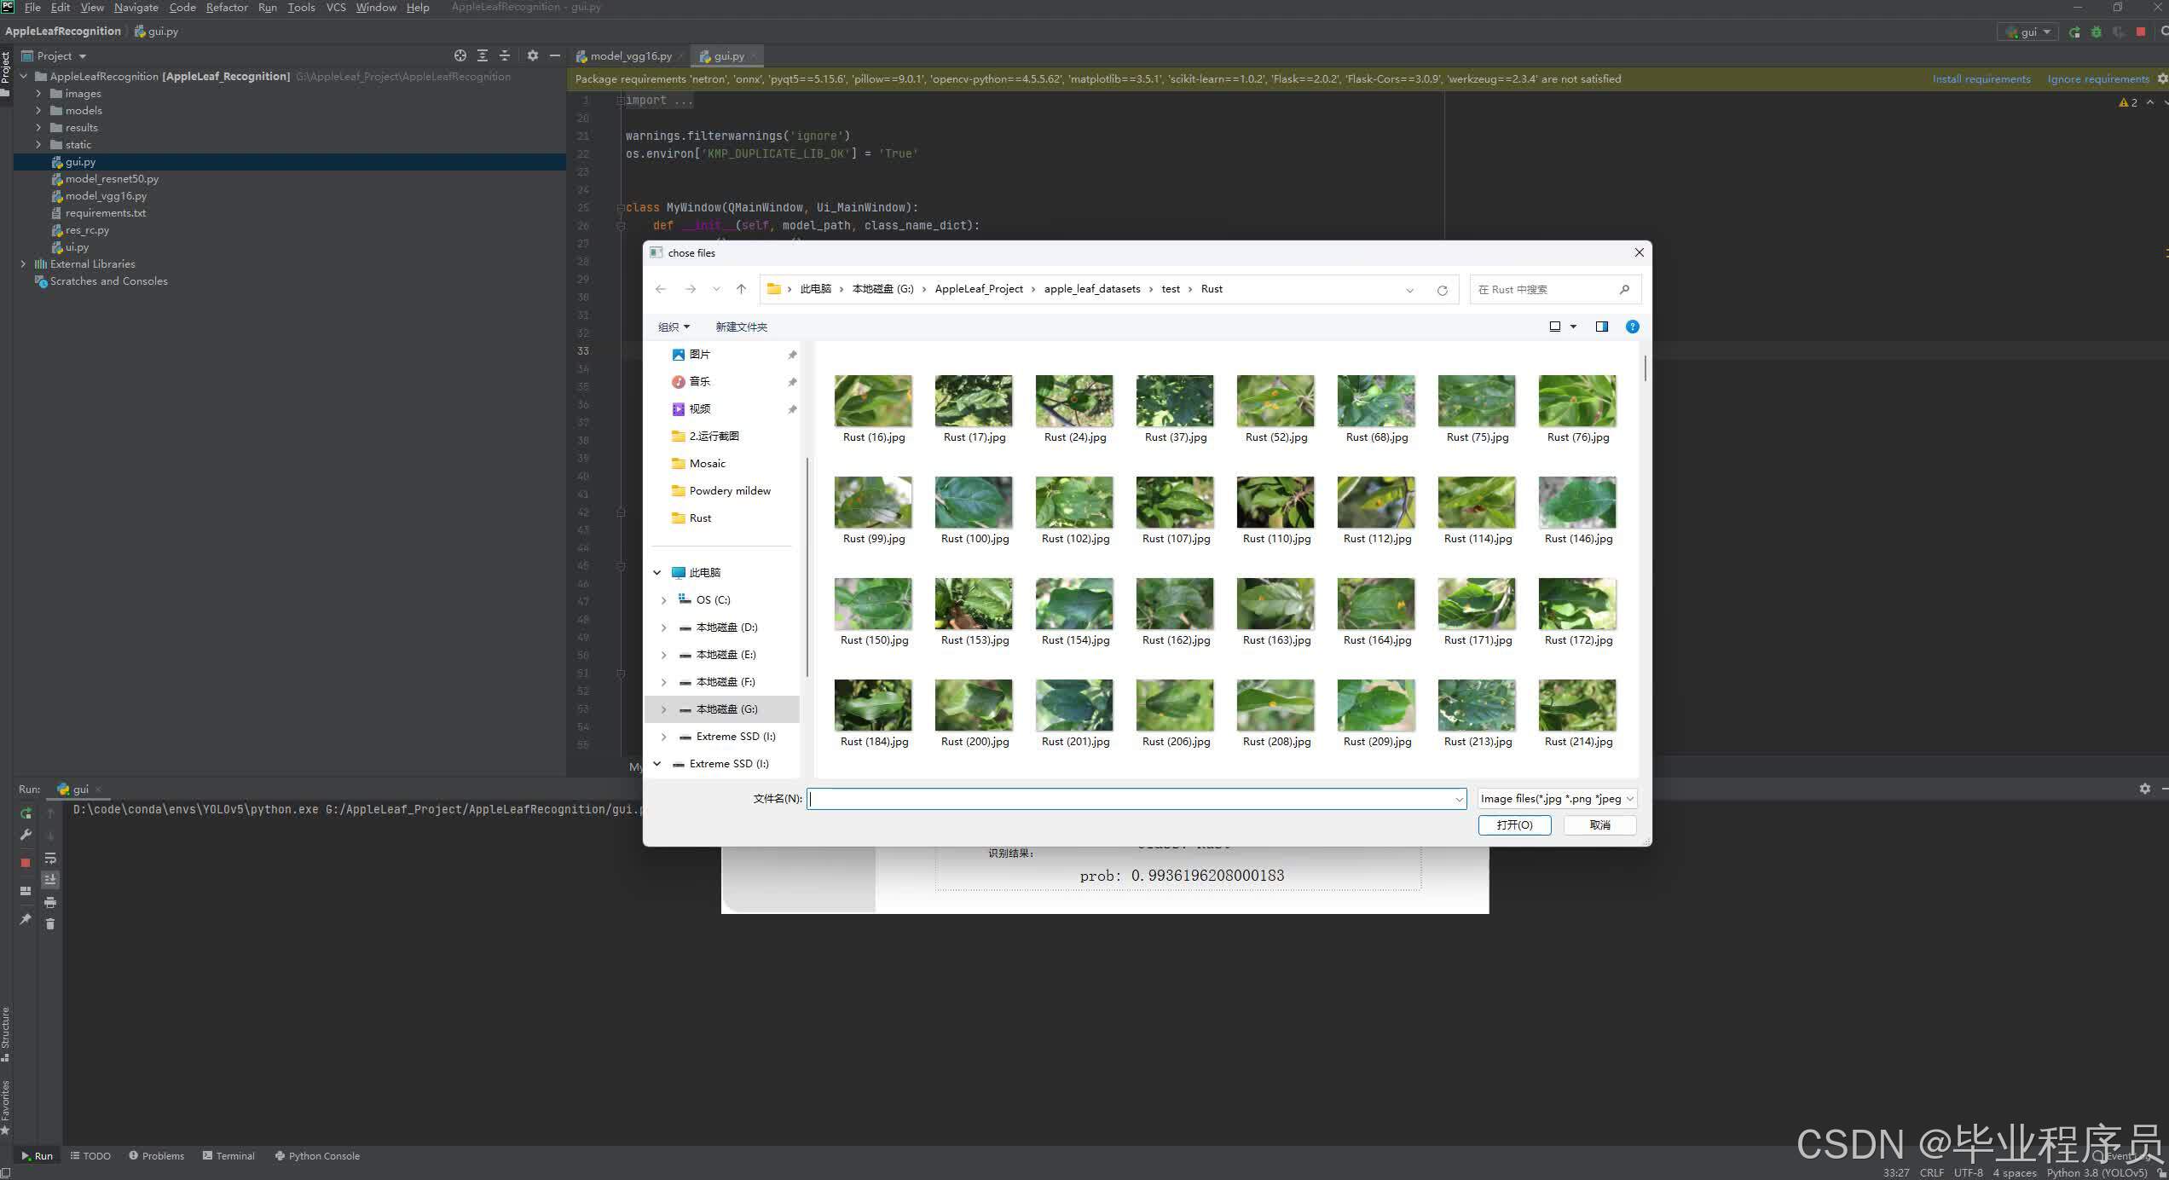The height and width of the screenshot is (1180, 2169).
Task: Click the expand all icon in Project toolbar
Action: (x=483, y=55)
